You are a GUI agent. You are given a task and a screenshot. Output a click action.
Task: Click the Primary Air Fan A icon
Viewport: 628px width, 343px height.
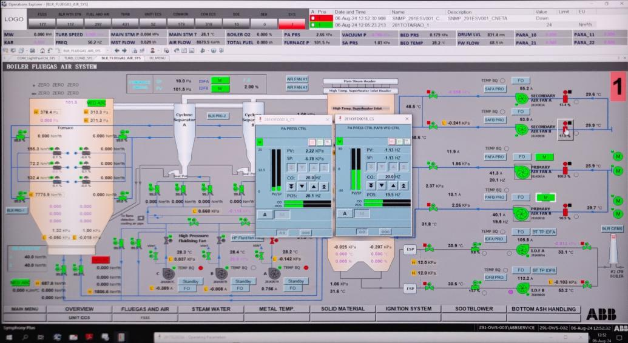[521, 173]
